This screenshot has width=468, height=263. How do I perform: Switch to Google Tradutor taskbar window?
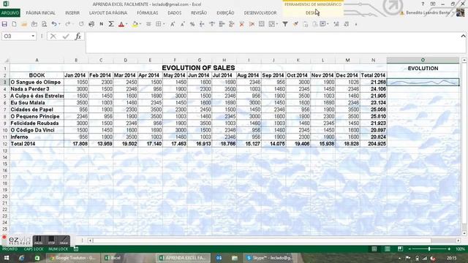pyautogui.click(x=72, y=258)
